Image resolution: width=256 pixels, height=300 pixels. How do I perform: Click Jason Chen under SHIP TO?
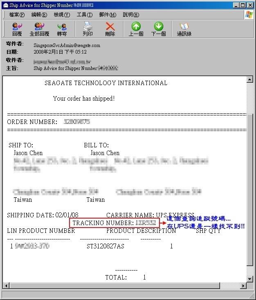[x=28, y=153]
